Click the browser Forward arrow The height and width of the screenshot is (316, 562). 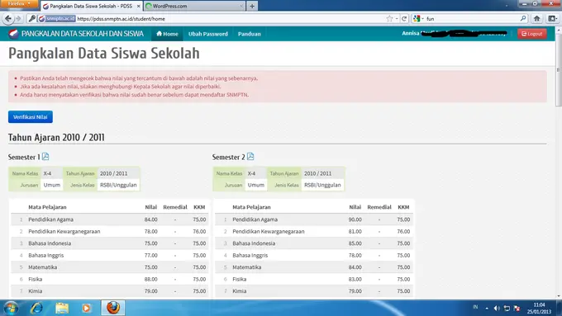click(18, 19)
